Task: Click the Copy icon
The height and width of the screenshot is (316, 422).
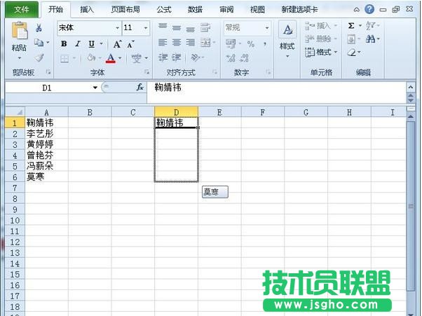Action: (x=39, y=43)
